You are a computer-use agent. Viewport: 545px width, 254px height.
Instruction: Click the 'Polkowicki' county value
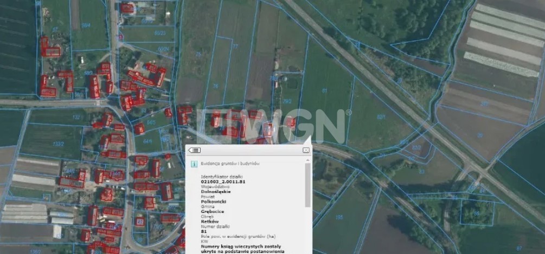pos(214,201)
